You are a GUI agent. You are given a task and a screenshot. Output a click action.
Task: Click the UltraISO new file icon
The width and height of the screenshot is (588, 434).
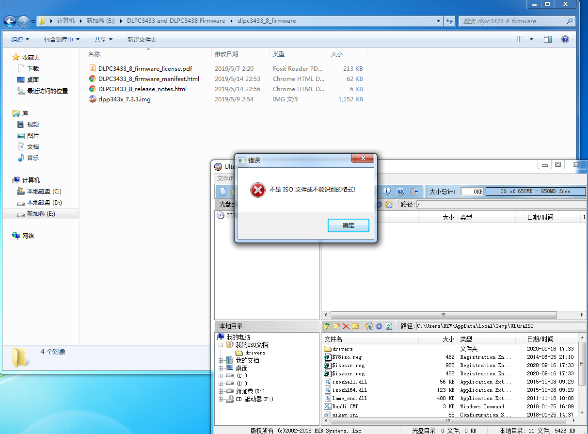[x=223, y=192]
